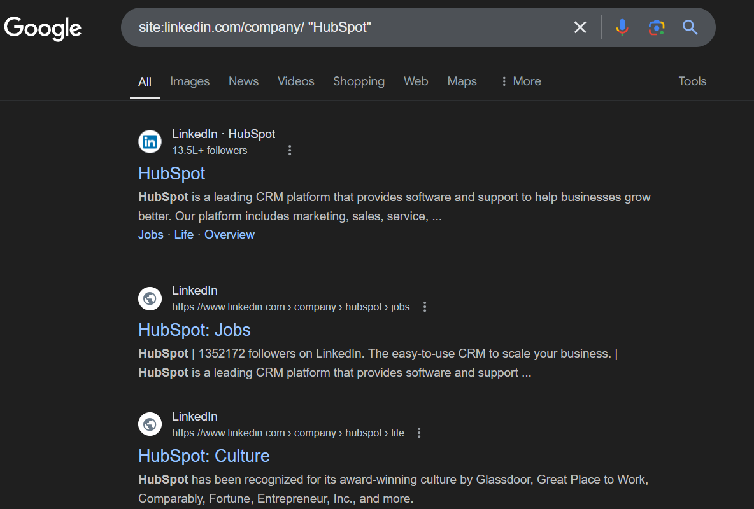Clear the search box with the X icon

[580, 27]
